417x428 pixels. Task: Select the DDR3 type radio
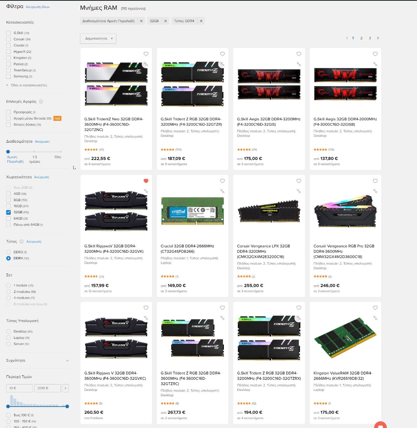tap(8, 252)
